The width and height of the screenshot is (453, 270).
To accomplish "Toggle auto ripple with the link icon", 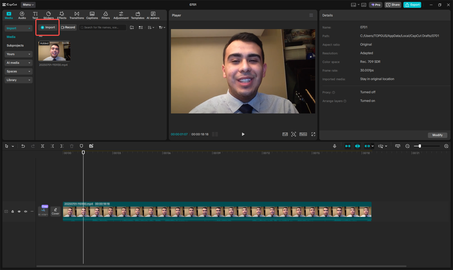I will coord(368,146).
